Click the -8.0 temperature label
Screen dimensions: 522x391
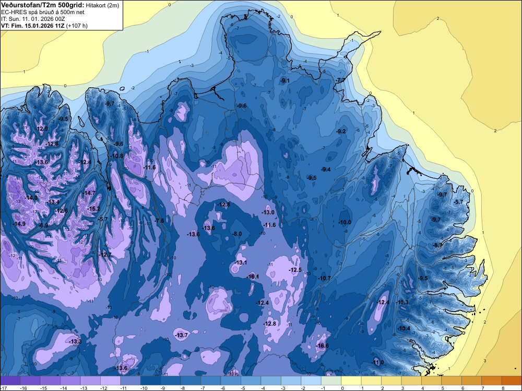point(237,234)
